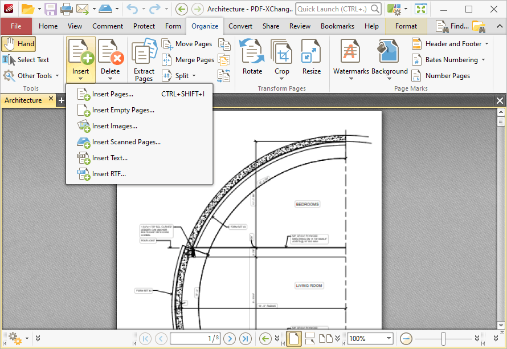The height and width of the screenshot is (349, 507).
Task: Click the Insert ribbon button
Action: pyautogui.click(x=80, y=59)
